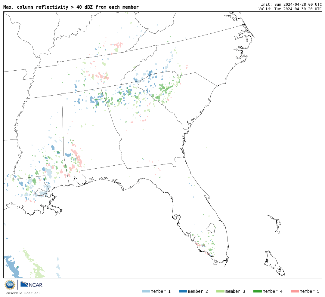Click the 'Valid: Tue 2024-04-30 20 UTC' text

[290, 9]
